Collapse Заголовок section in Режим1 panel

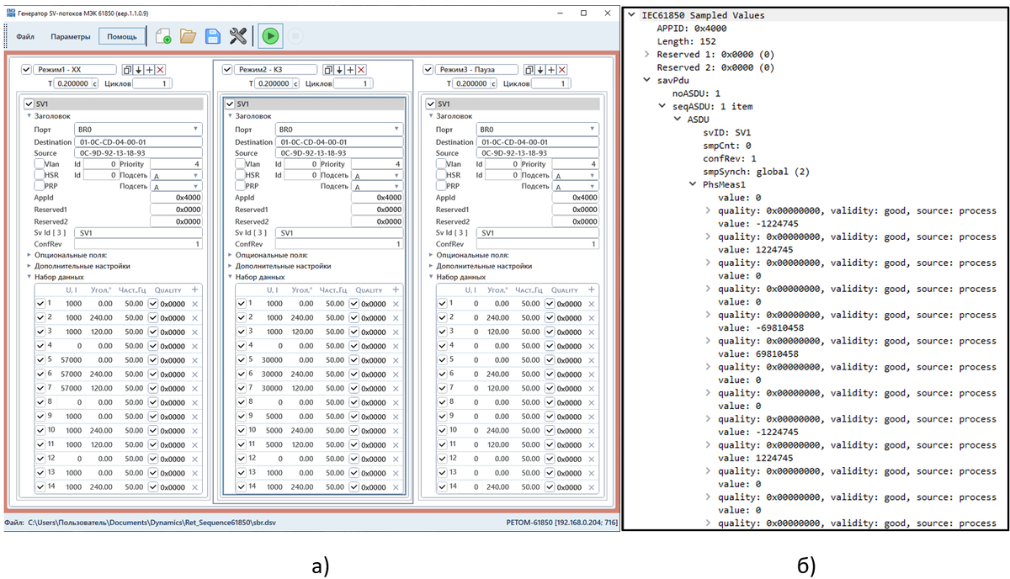[29, 116]
